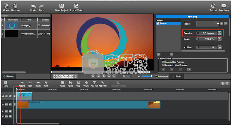Skip to the end of the preview
231x125 pixels.
pos(114,76)
